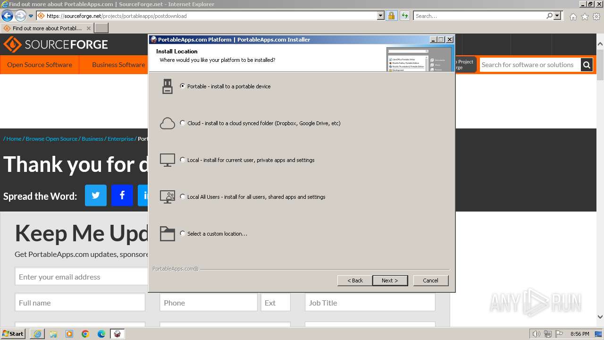Open a new blank tab

[101, 28]
